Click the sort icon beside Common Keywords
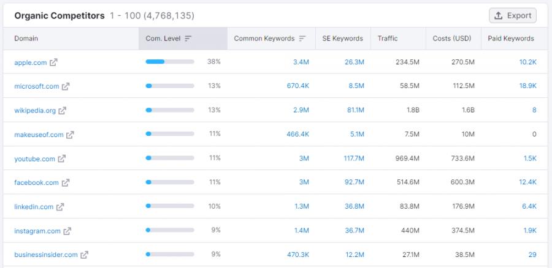 (x=302, y=39)
